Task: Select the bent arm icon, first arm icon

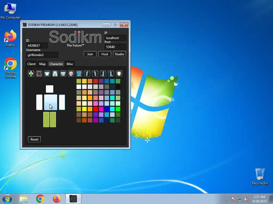Action: [x=87, y=74]
